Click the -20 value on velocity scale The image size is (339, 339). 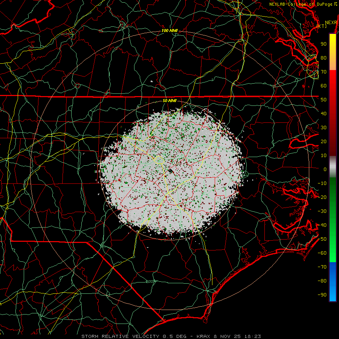click(x=322, y=197)
